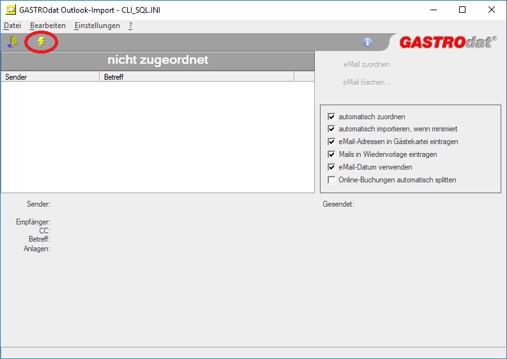
Task: Click the envelope icon in title bar
Action: [x=11, y=10]
